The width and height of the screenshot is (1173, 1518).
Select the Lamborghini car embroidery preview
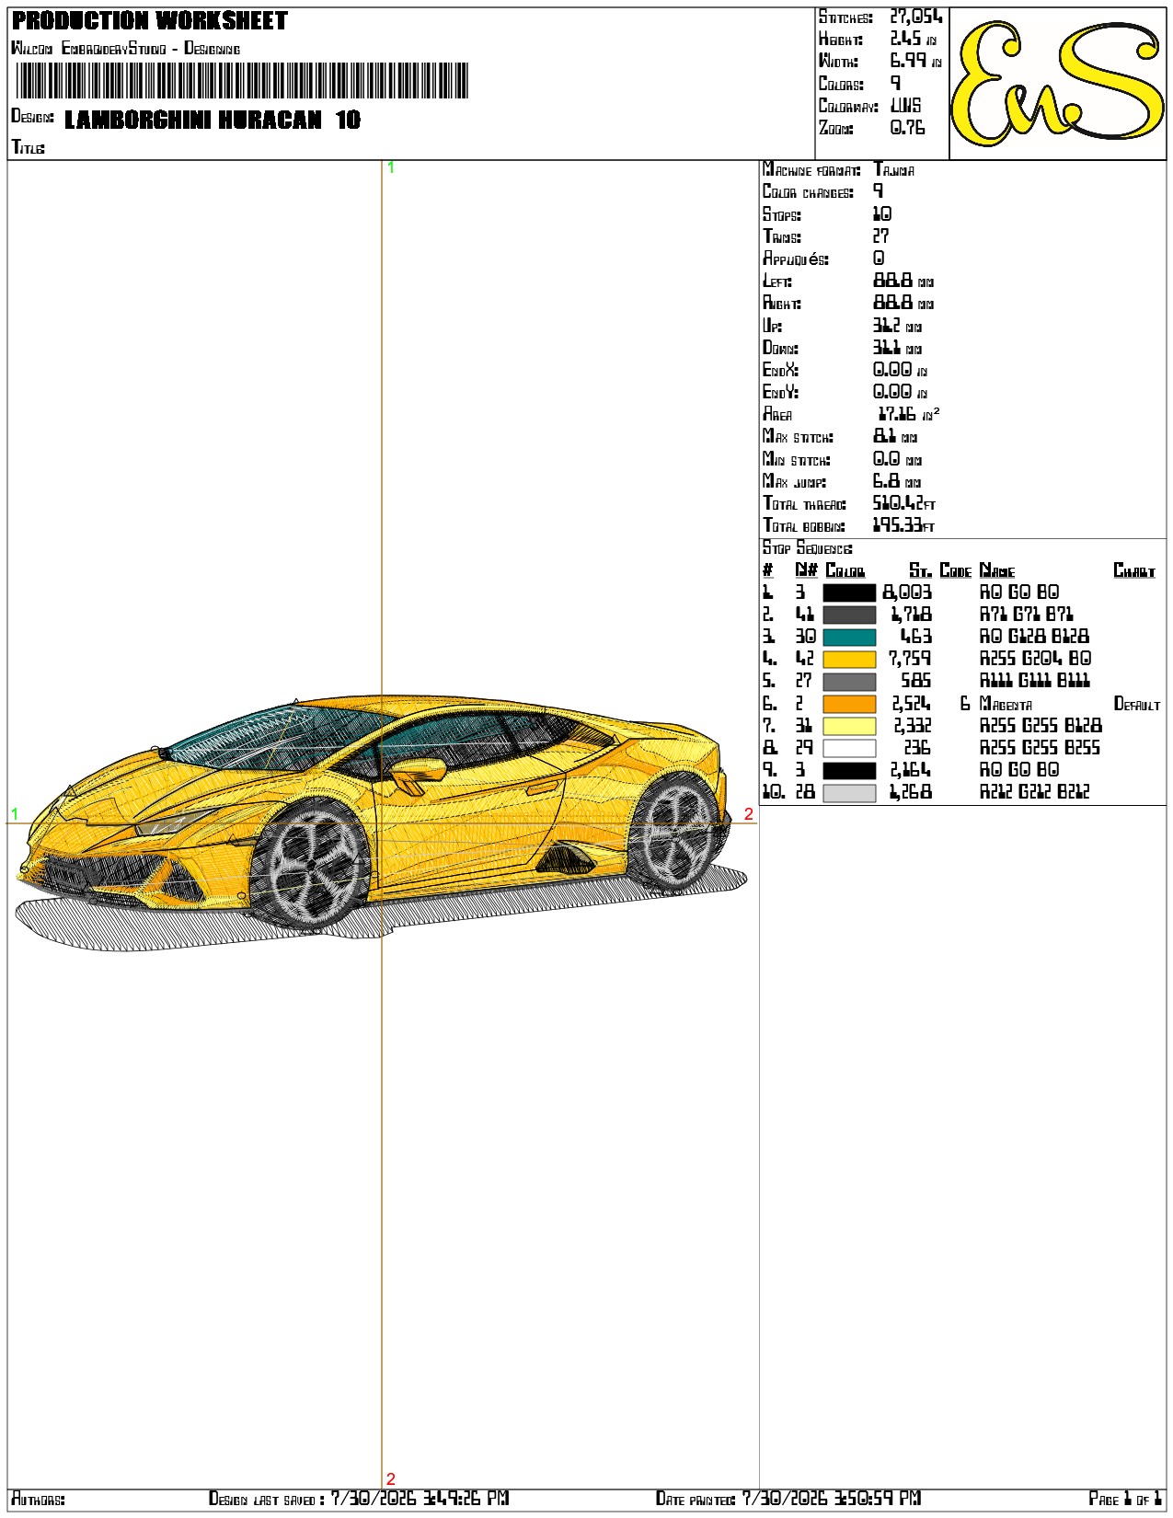pyautogui.click(x=382, y=822)
